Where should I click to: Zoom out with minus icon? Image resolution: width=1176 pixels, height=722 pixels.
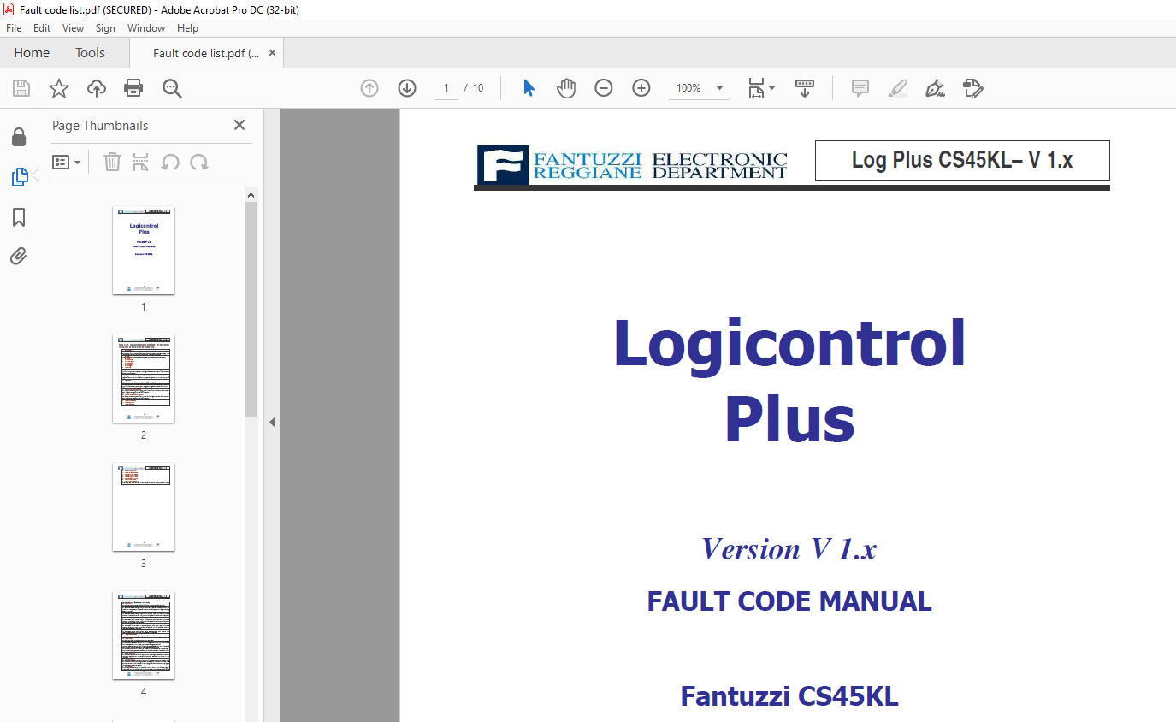pyautogui.click(x=604, y=88)
